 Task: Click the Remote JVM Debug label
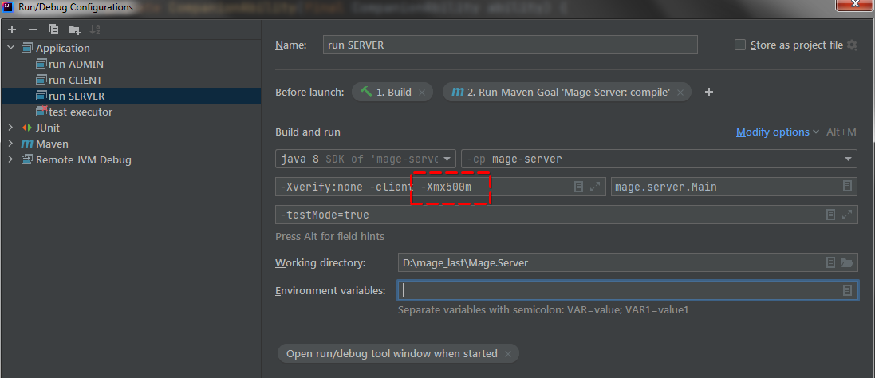84,160
